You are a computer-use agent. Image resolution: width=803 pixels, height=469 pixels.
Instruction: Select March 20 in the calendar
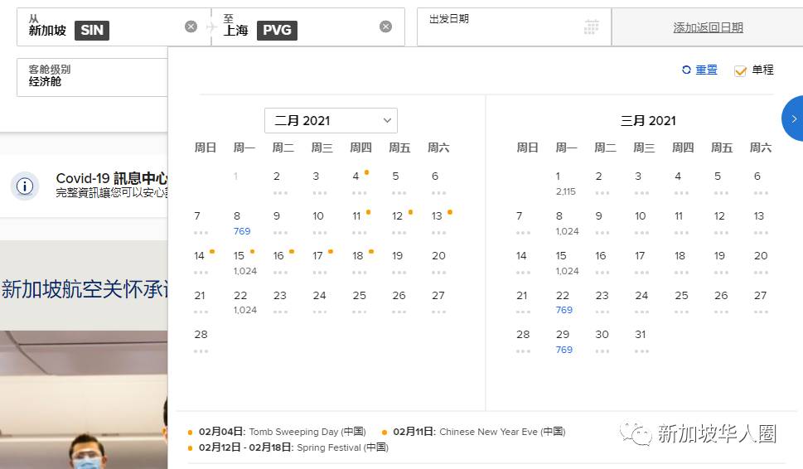[761, 262]
